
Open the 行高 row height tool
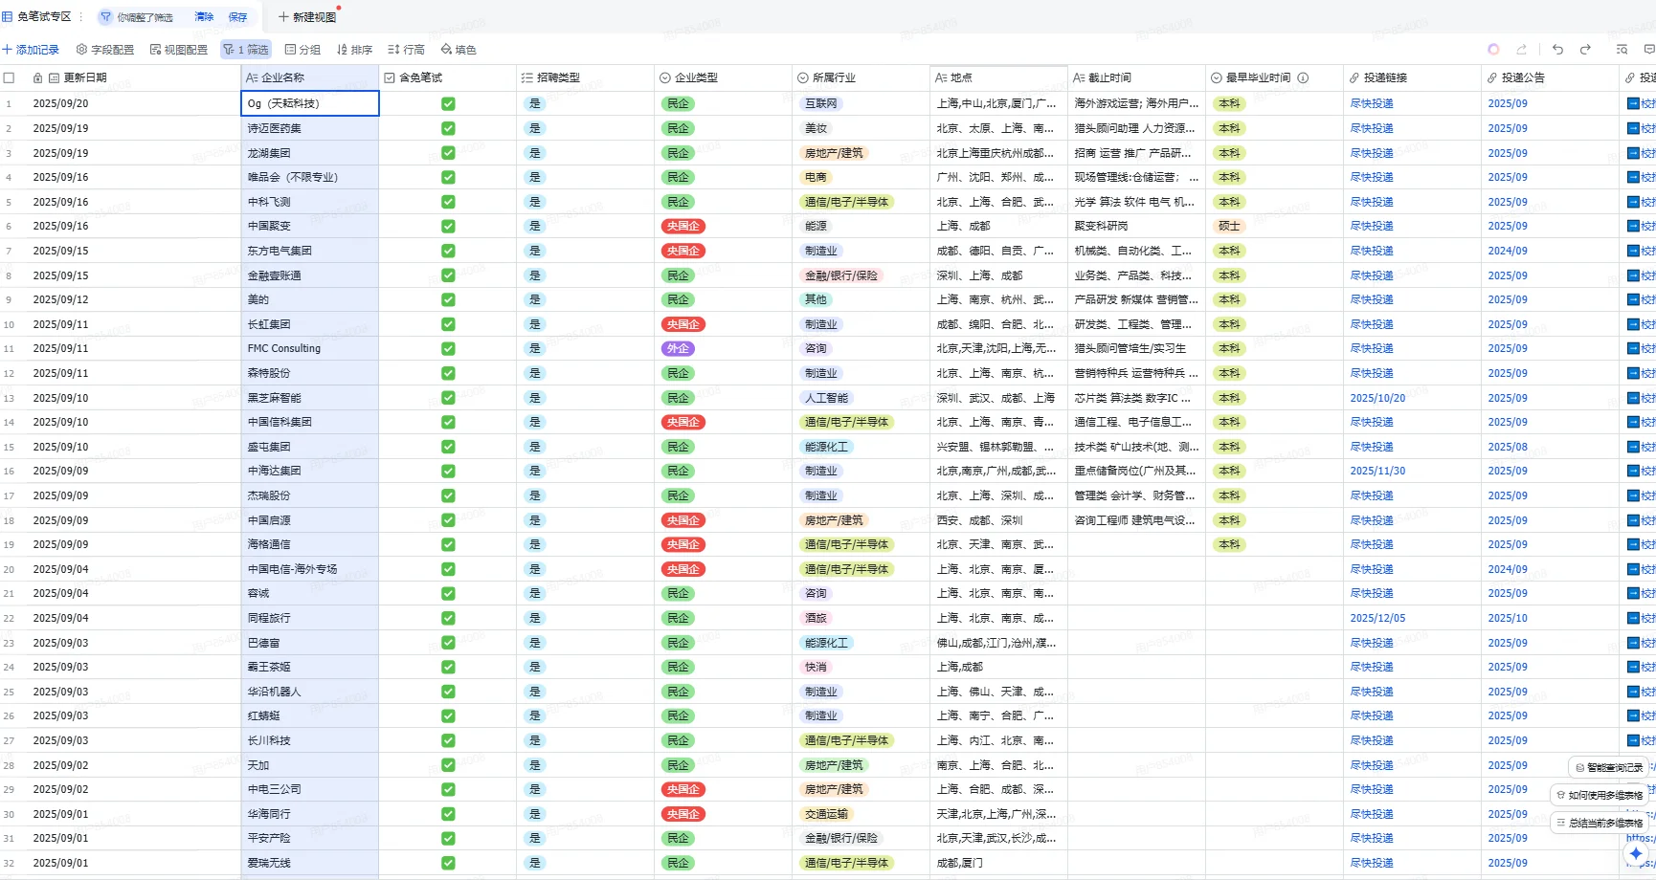[x=406, y=50]
